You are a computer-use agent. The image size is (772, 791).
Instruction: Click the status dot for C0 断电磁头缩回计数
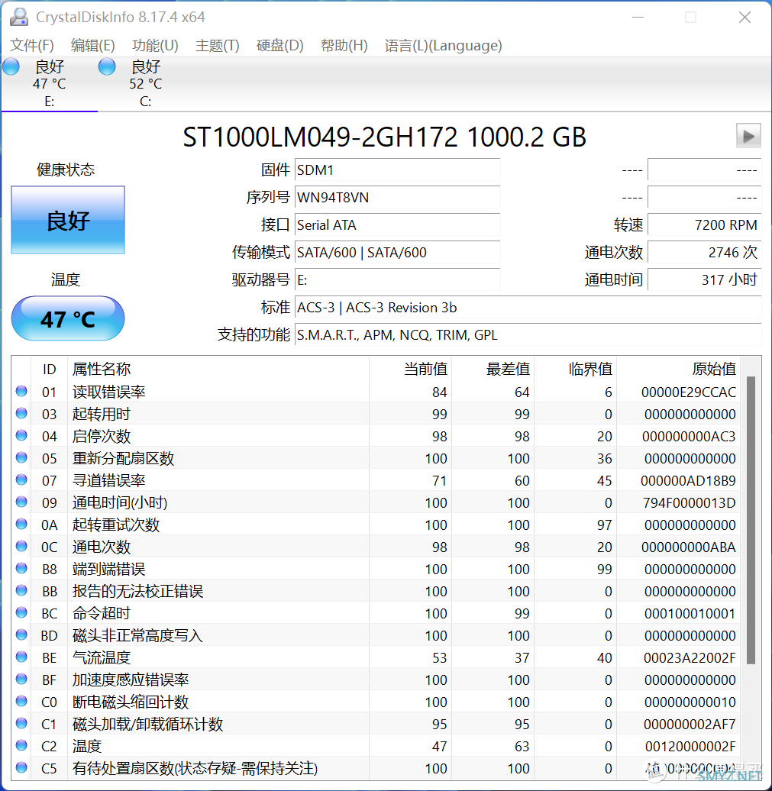tap(21, 701)
